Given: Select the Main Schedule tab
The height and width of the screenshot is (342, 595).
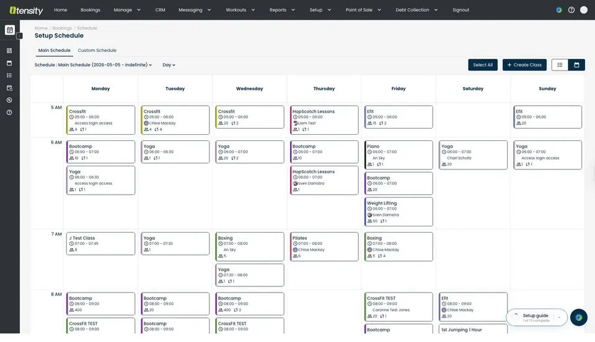Looking at the screenshot, I should (55, 50).
